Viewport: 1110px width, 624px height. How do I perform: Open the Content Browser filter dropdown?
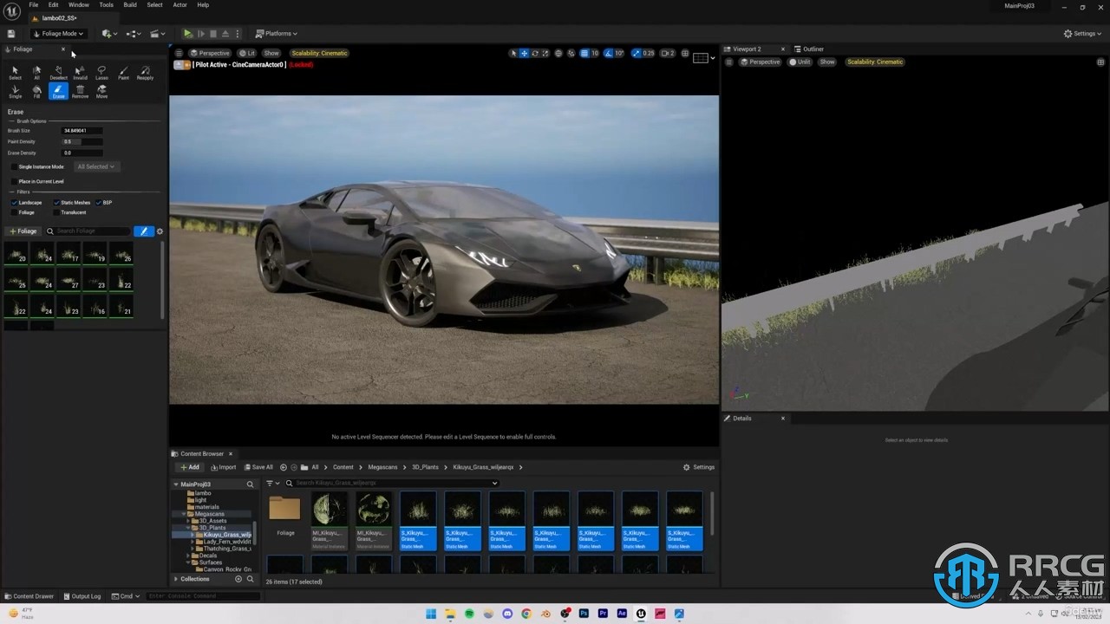273,483
